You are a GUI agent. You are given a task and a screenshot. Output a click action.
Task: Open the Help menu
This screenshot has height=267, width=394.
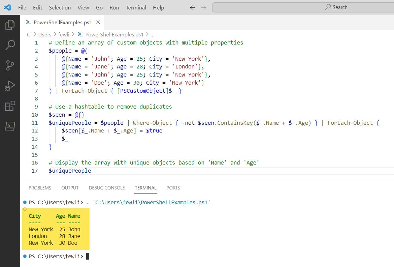pyautogui.click(x=158, y=7)
